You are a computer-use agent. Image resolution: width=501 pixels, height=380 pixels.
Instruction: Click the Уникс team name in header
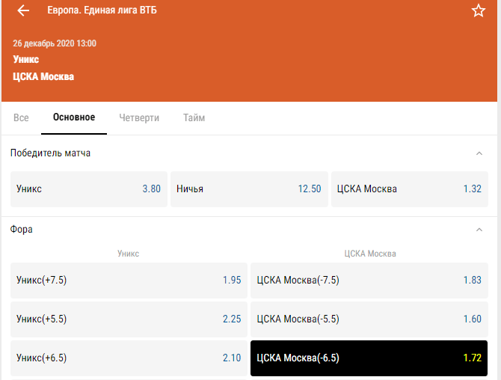tap(26, 59)
